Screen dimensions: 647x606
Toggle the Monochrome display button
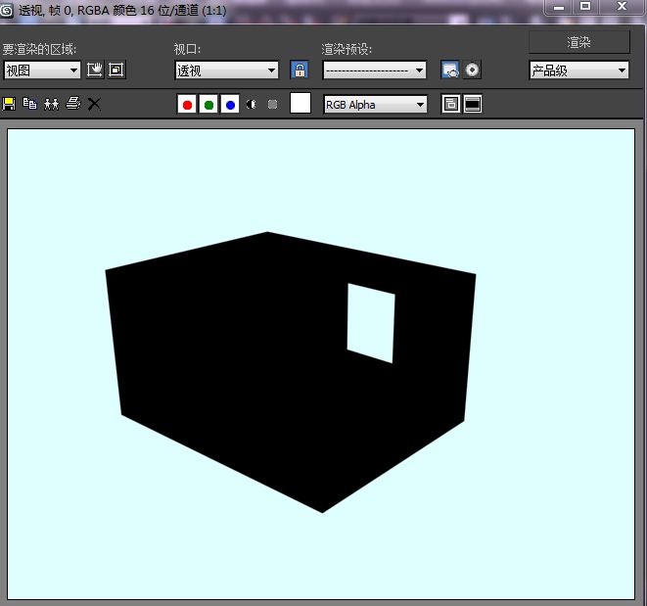coord(272,104)
